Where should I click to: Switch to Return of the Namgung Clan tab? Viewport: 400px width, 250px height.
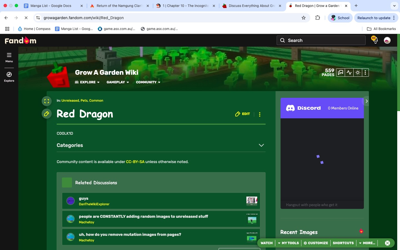[x=119, y=6]
